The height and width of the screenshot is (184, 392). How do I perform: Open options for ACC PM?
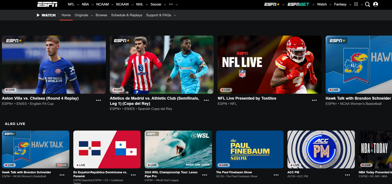point(347,175)
